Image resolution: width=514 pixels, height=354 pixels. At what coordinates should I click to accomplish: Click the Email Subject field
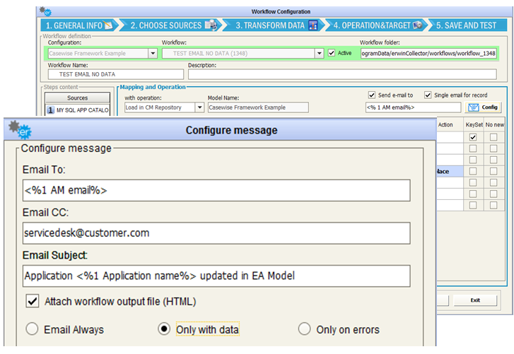216,276
